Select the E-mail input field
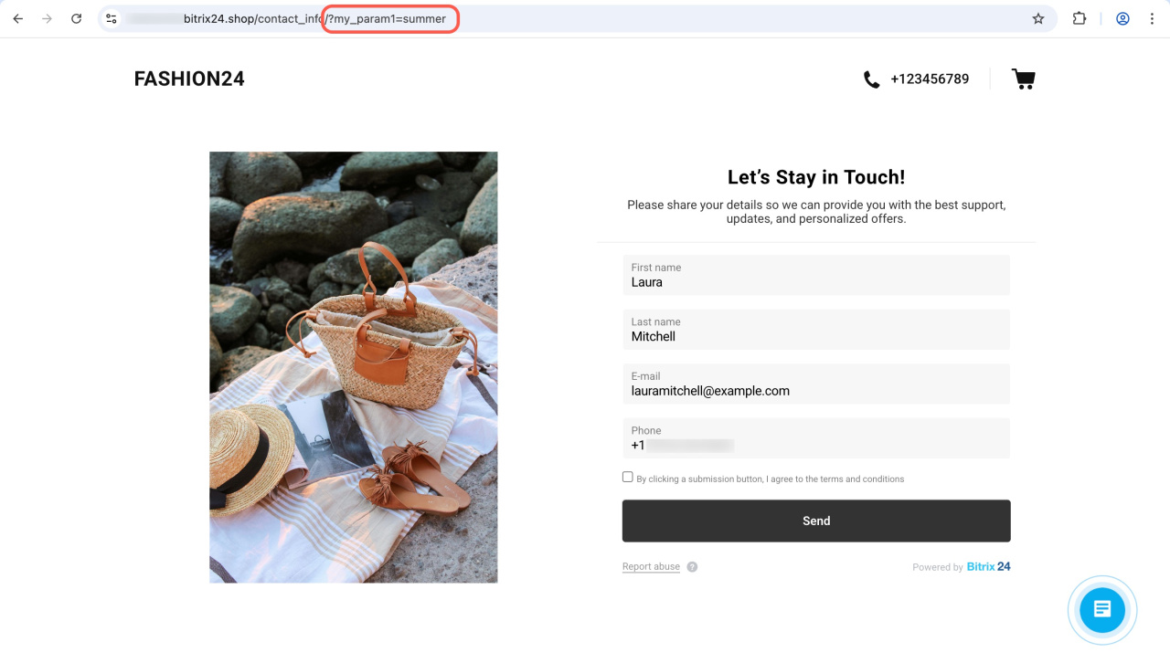1170x663 pixels. pos(816,384)
